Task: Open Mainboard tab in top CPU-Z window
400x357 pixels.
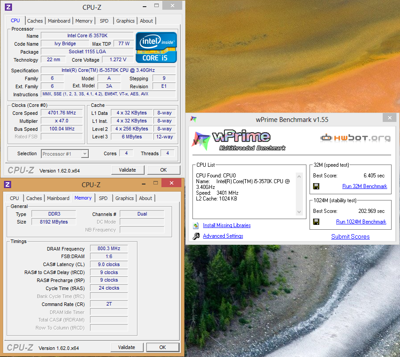Action: pyautogui.click(x=59, y=21)
